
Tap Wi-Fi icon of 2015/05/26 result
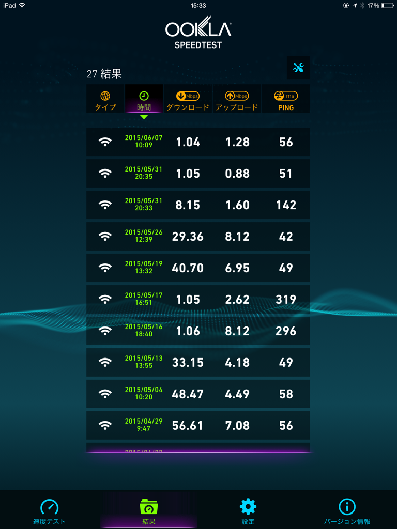pyautogui.click(x=105, y=237)
